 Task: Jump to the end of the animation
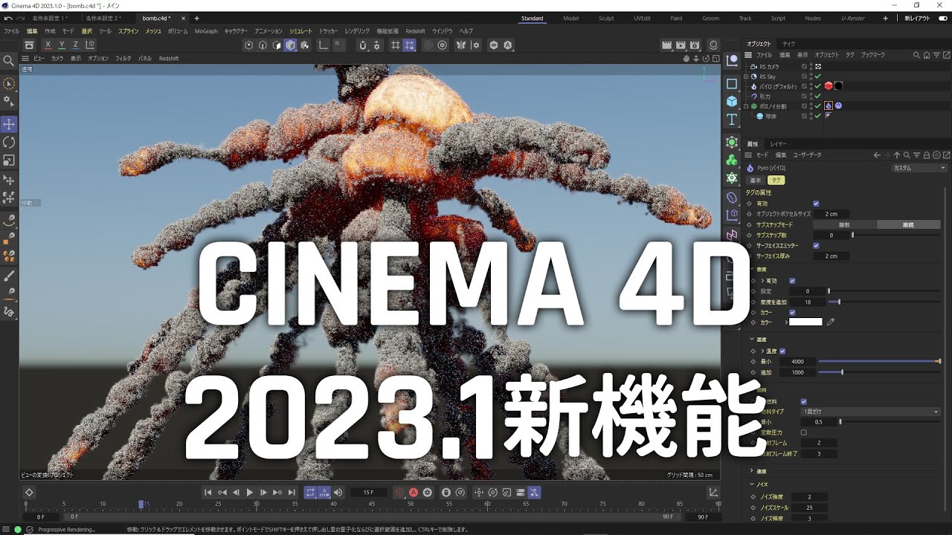pos(292,492)
